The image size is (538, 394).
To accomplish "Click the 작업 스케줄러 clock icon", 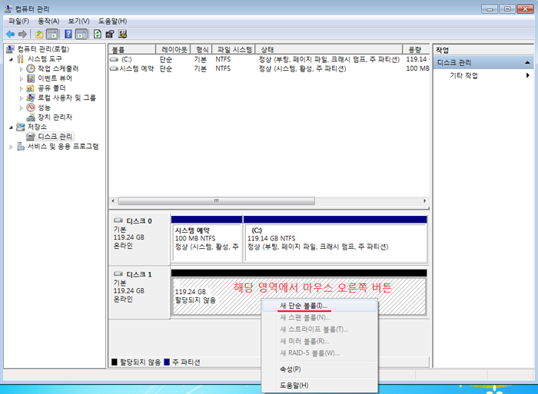I will coord(31,68).
